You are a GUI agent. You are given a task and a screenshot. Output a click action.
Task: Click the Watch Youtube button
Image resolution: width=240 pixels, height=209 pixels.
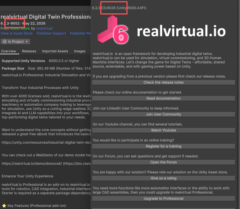tap(164, 130)
